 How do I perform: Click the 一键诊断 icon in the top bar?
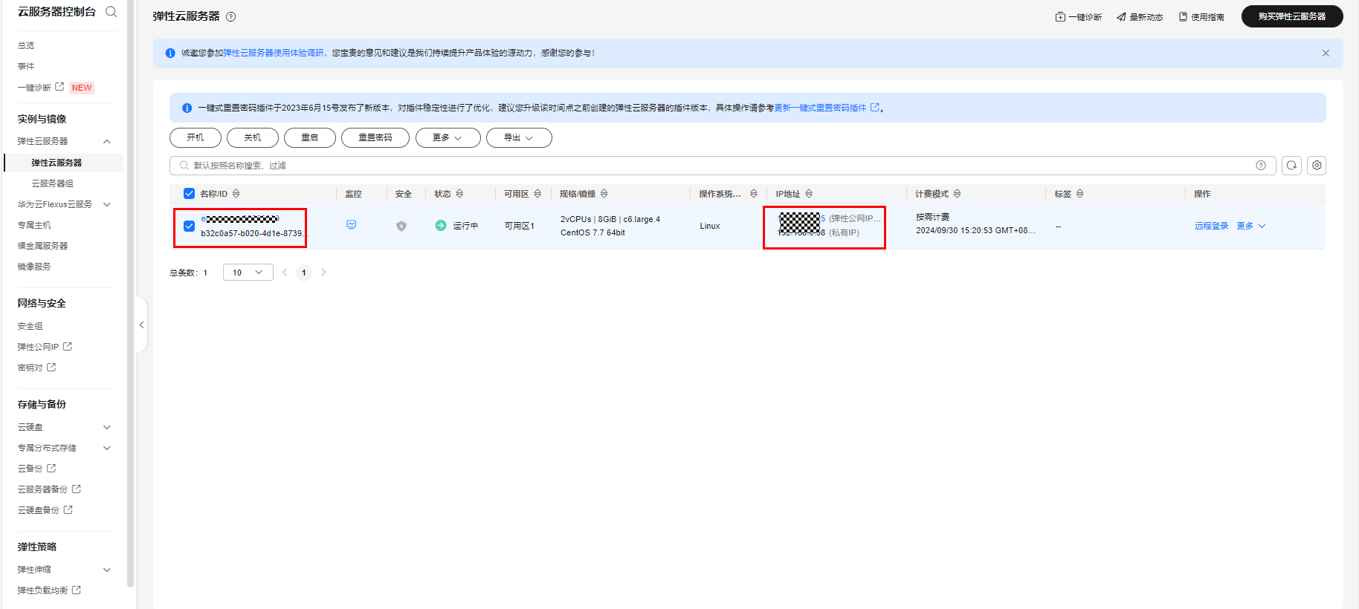[x=1060, y=17]
